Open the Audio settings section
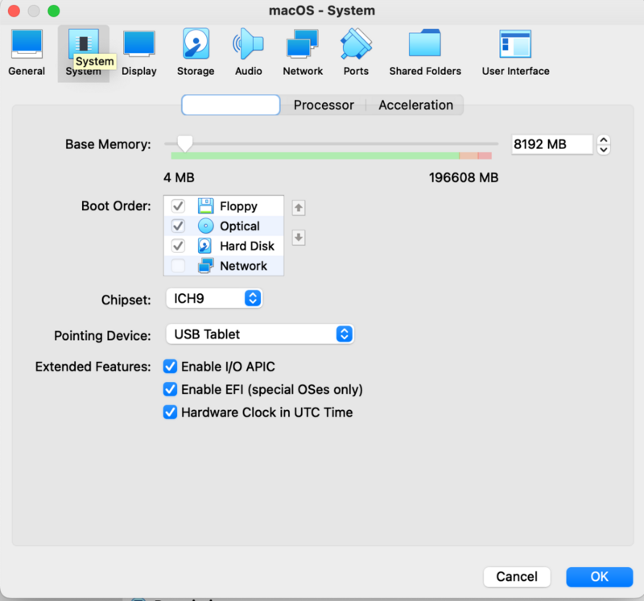The height and width of the screenshot is (601, 644). point(249,53)
